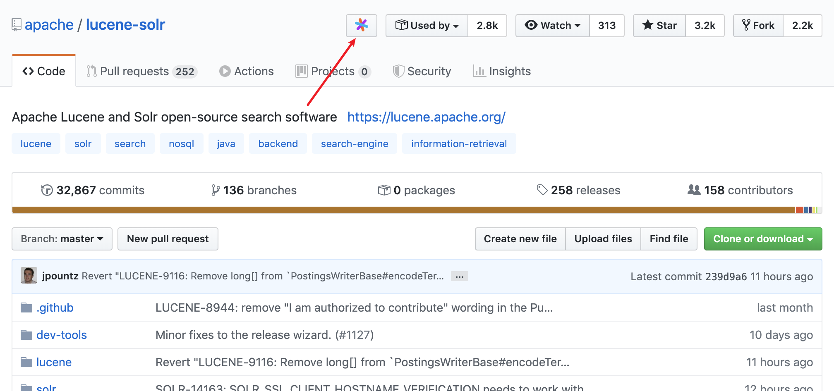View the 258 releases
Screen dimensions: 834x391
pyautogui.click(x=578, y=190)
